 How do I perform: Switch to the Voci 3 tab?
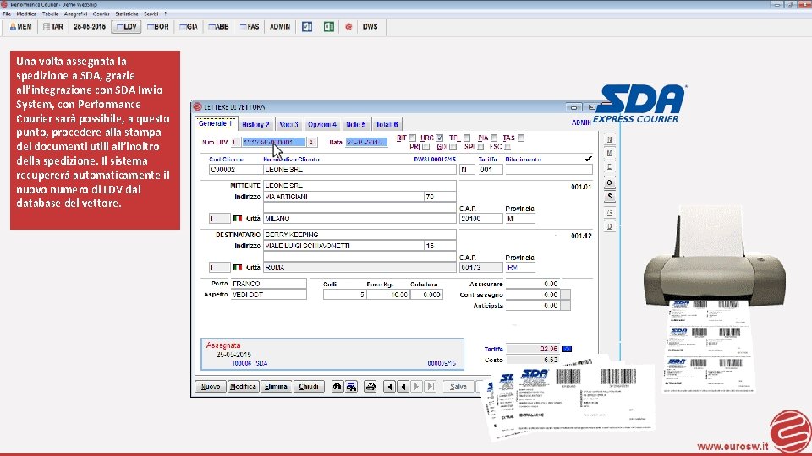click(288, 124)
